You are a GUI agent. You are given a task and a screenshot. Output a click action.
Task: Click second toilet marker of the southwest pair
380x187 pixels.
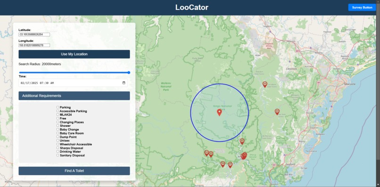tap(211, 154)
